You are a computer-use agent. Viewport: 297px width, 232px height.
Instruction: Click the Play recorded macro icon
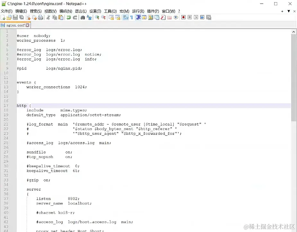[196, 17]
